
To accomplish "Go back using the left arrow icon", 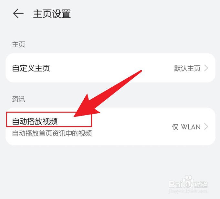I will (x=18, y=13).
